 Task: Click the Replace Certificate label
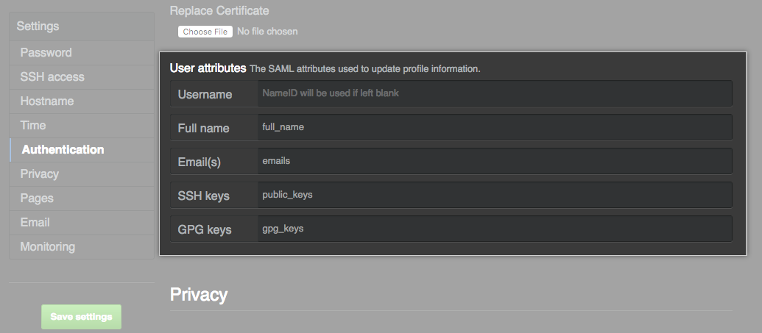(219, 11)
